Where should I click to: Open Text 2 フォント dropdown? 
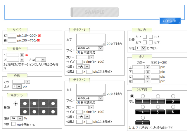click(90, 98)
